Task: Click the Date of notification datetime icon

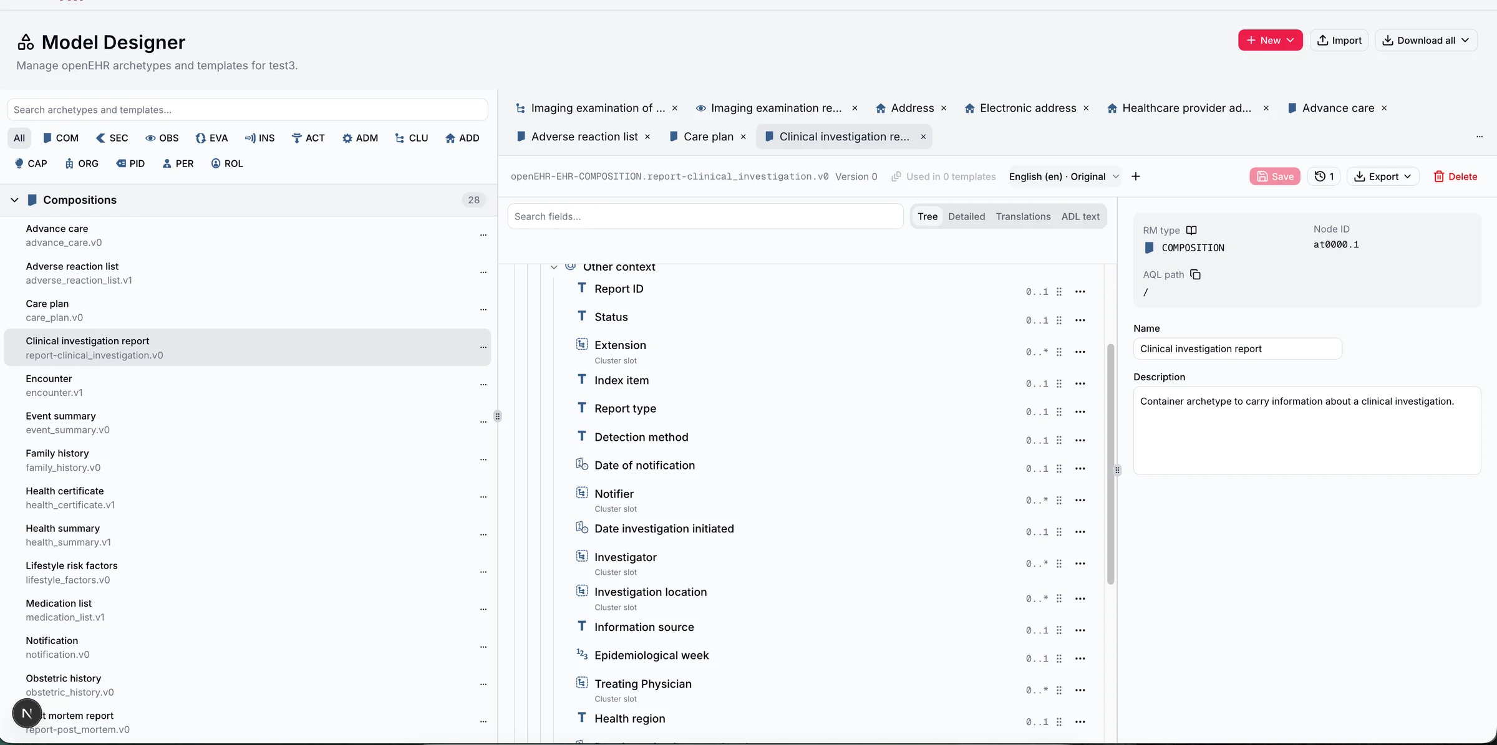Action: (x=582, y=464)
